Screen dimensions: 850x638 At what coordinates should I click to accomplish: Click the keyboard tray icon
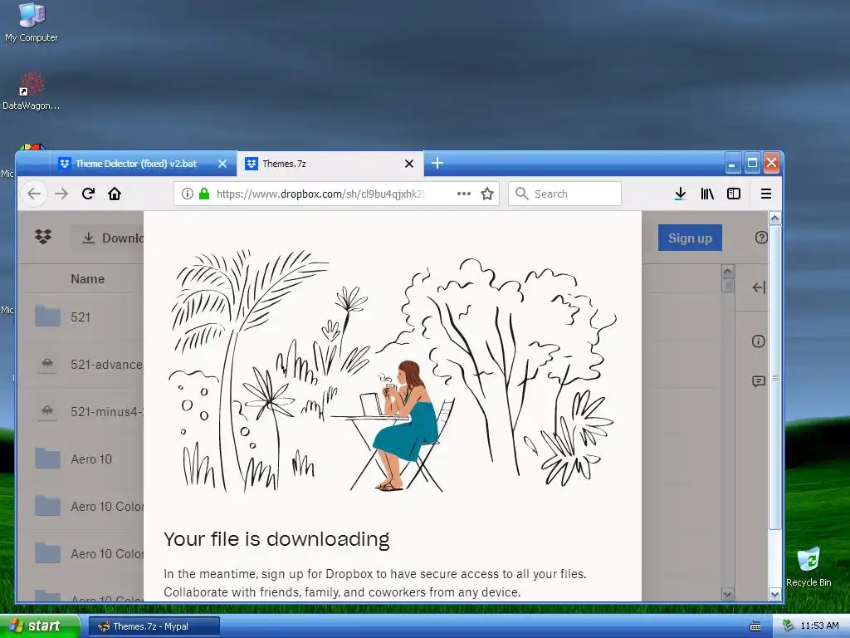(755, 626)
